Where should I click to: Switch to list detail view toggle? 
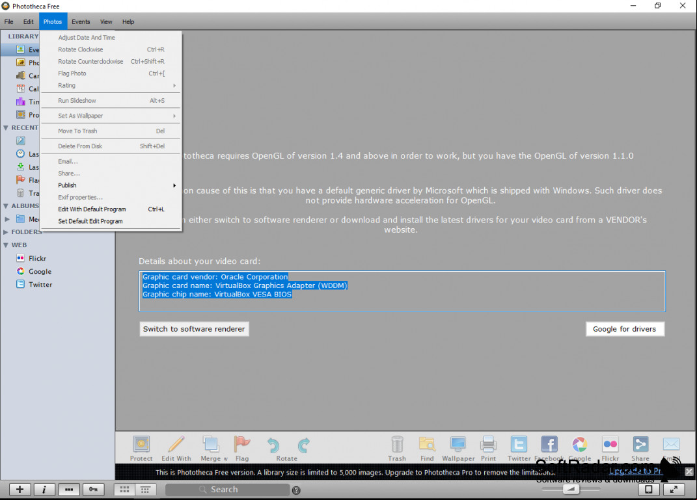tap(145, 490)
